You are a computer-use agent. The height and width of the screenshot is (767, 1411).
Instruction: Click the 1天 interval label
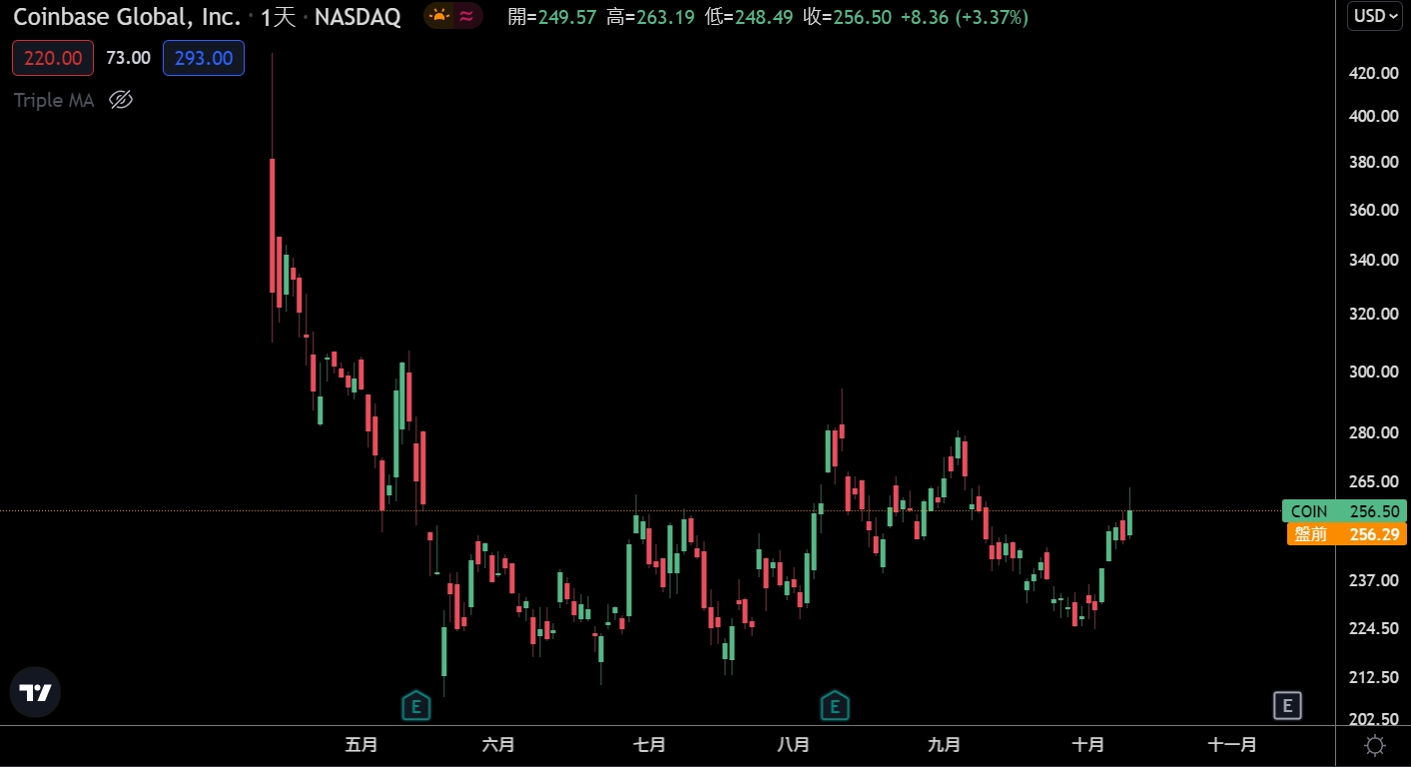pyautogui.click(x=279, y=16)
